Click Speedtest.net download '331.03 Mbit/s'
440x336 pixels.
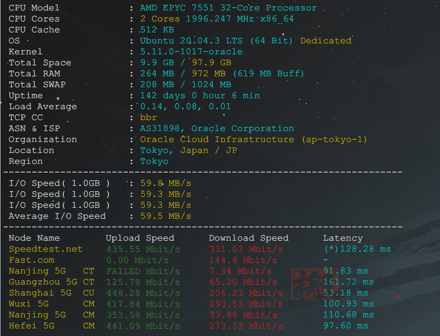pos(246,249)
